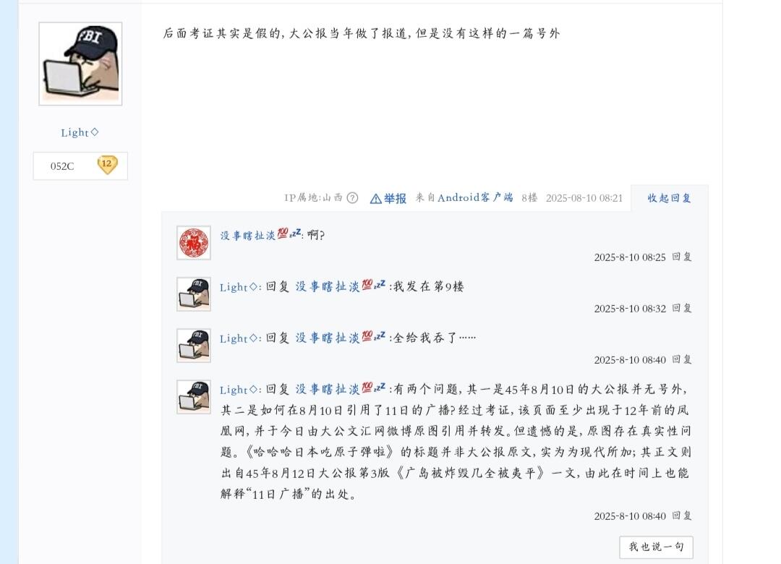Screen dimensions: 781x564
Task: Click Light◇ avatar on the long last reply
Action: pos(194,396)
